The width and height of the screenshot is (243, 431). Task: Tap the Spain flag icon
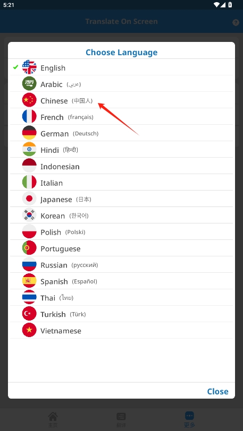pos(29,281)
